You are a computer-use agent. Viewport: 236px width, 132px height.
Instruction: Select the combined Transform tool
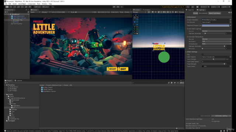click(x=26, y=7)
